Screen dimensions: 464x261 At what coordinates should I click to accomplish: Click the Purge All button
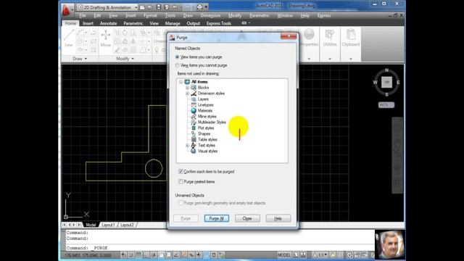click(217, 218)
